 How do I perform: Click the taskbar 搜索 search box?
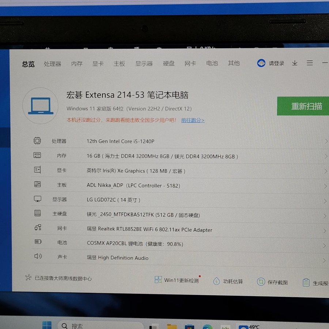coord(101,325)
